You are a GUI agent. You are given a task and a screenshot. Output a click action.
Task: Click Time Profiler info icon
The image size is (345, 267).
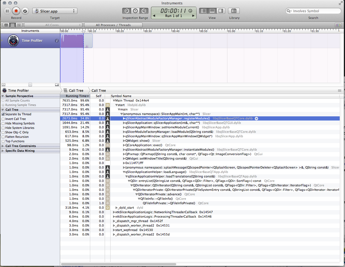[57, 41]
